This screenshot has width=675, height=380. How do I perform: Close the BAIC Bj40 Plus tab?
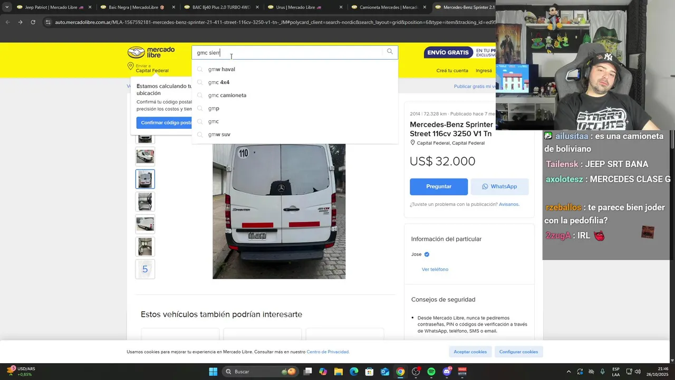pyautogui.click(x=257, y=7)
